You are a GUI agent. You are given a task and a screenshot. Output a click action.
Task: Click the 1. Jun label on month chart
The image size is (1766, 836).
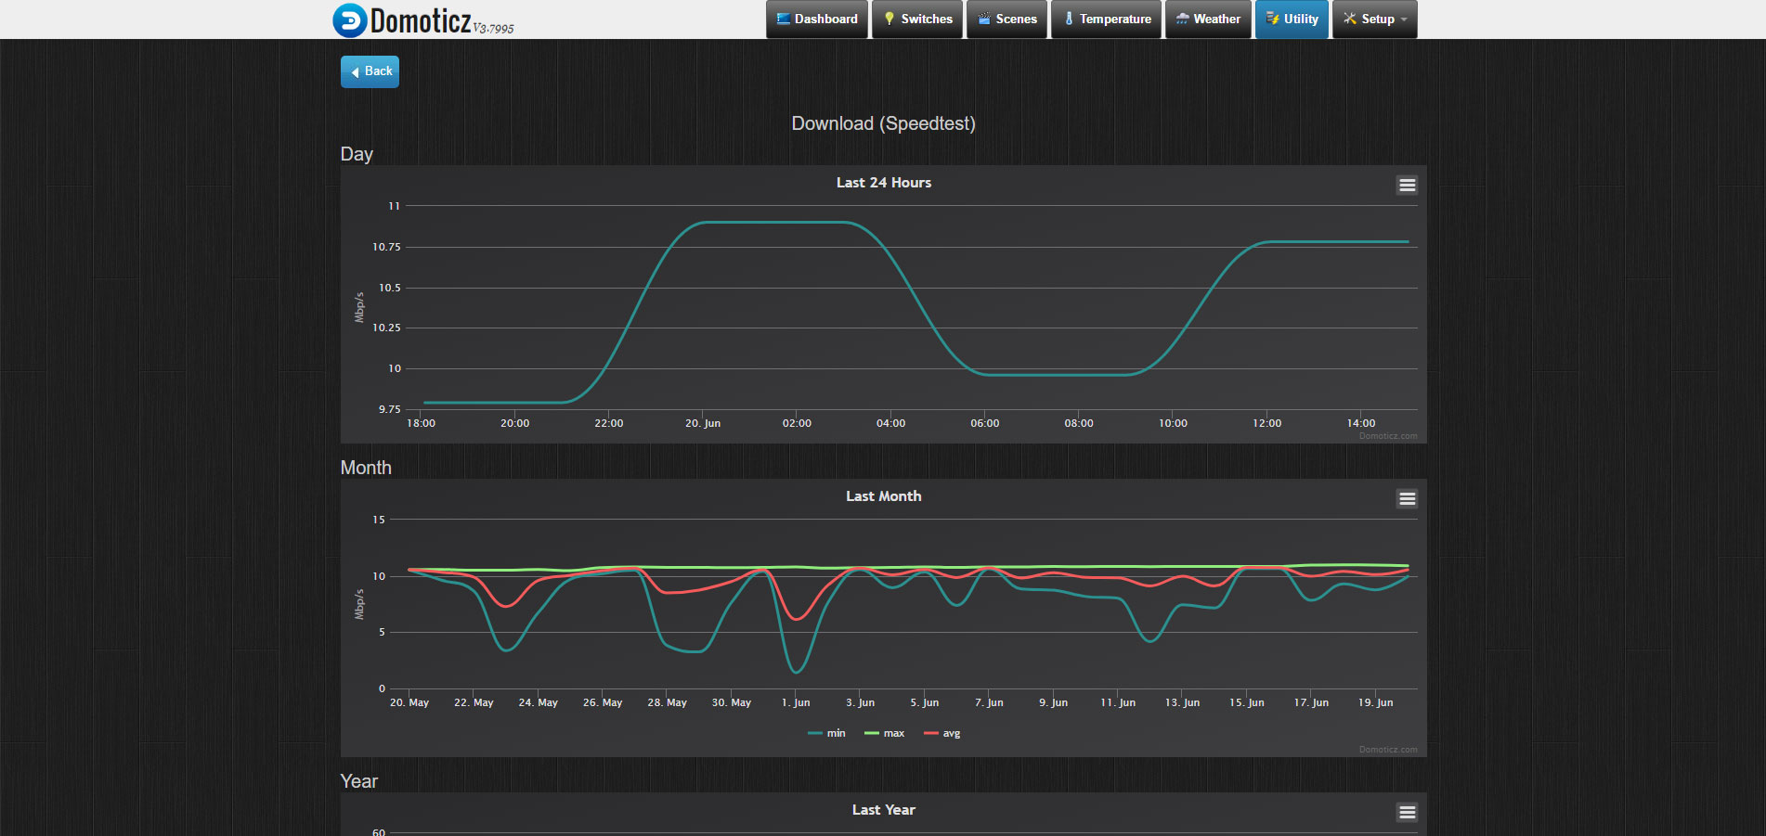(796, 702)
